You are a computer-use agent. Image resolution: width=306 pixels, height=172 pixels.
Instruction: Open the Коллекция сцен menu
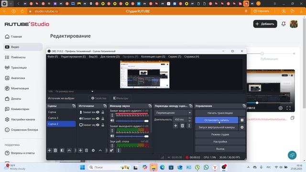(153, 56)
